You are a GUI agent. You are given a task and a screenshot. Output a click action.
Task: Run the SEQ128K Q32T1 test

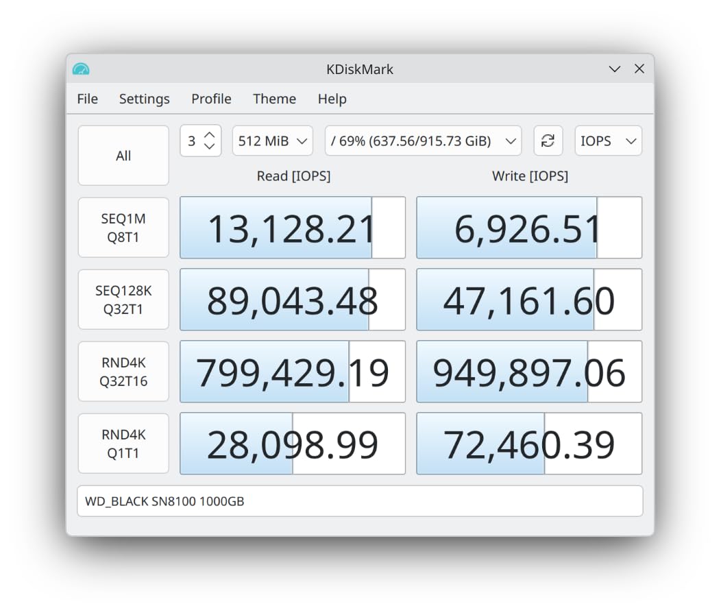coord(123,300)
